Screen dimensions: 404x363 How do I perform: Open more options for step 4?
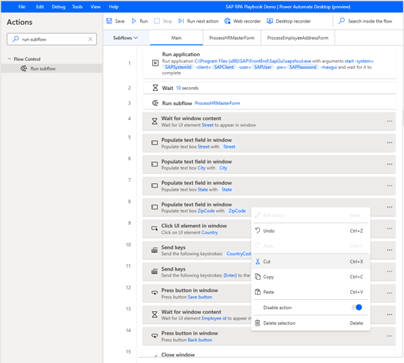click(x=389, y=121)
